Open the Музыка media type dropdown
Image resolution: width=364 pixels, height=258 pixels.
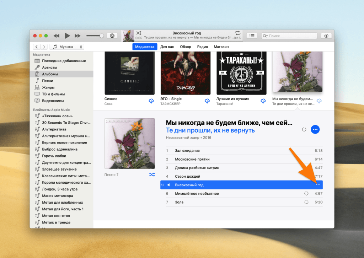(x=67, y=47)
